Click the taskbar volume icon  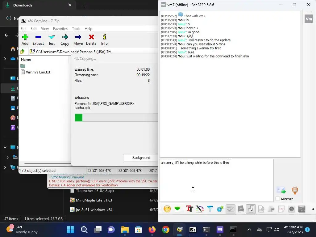[x=276, y=230]
